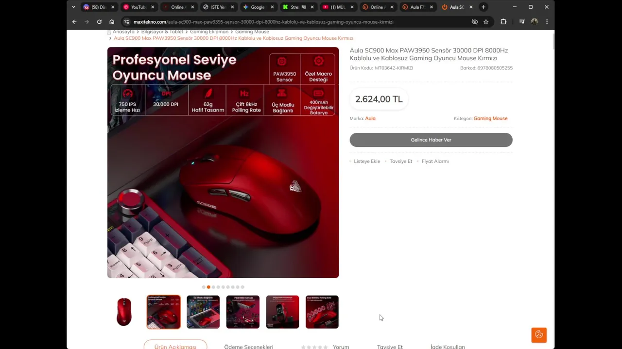Click the main product image
Screen dimensions: 622x349
(223, 162)
